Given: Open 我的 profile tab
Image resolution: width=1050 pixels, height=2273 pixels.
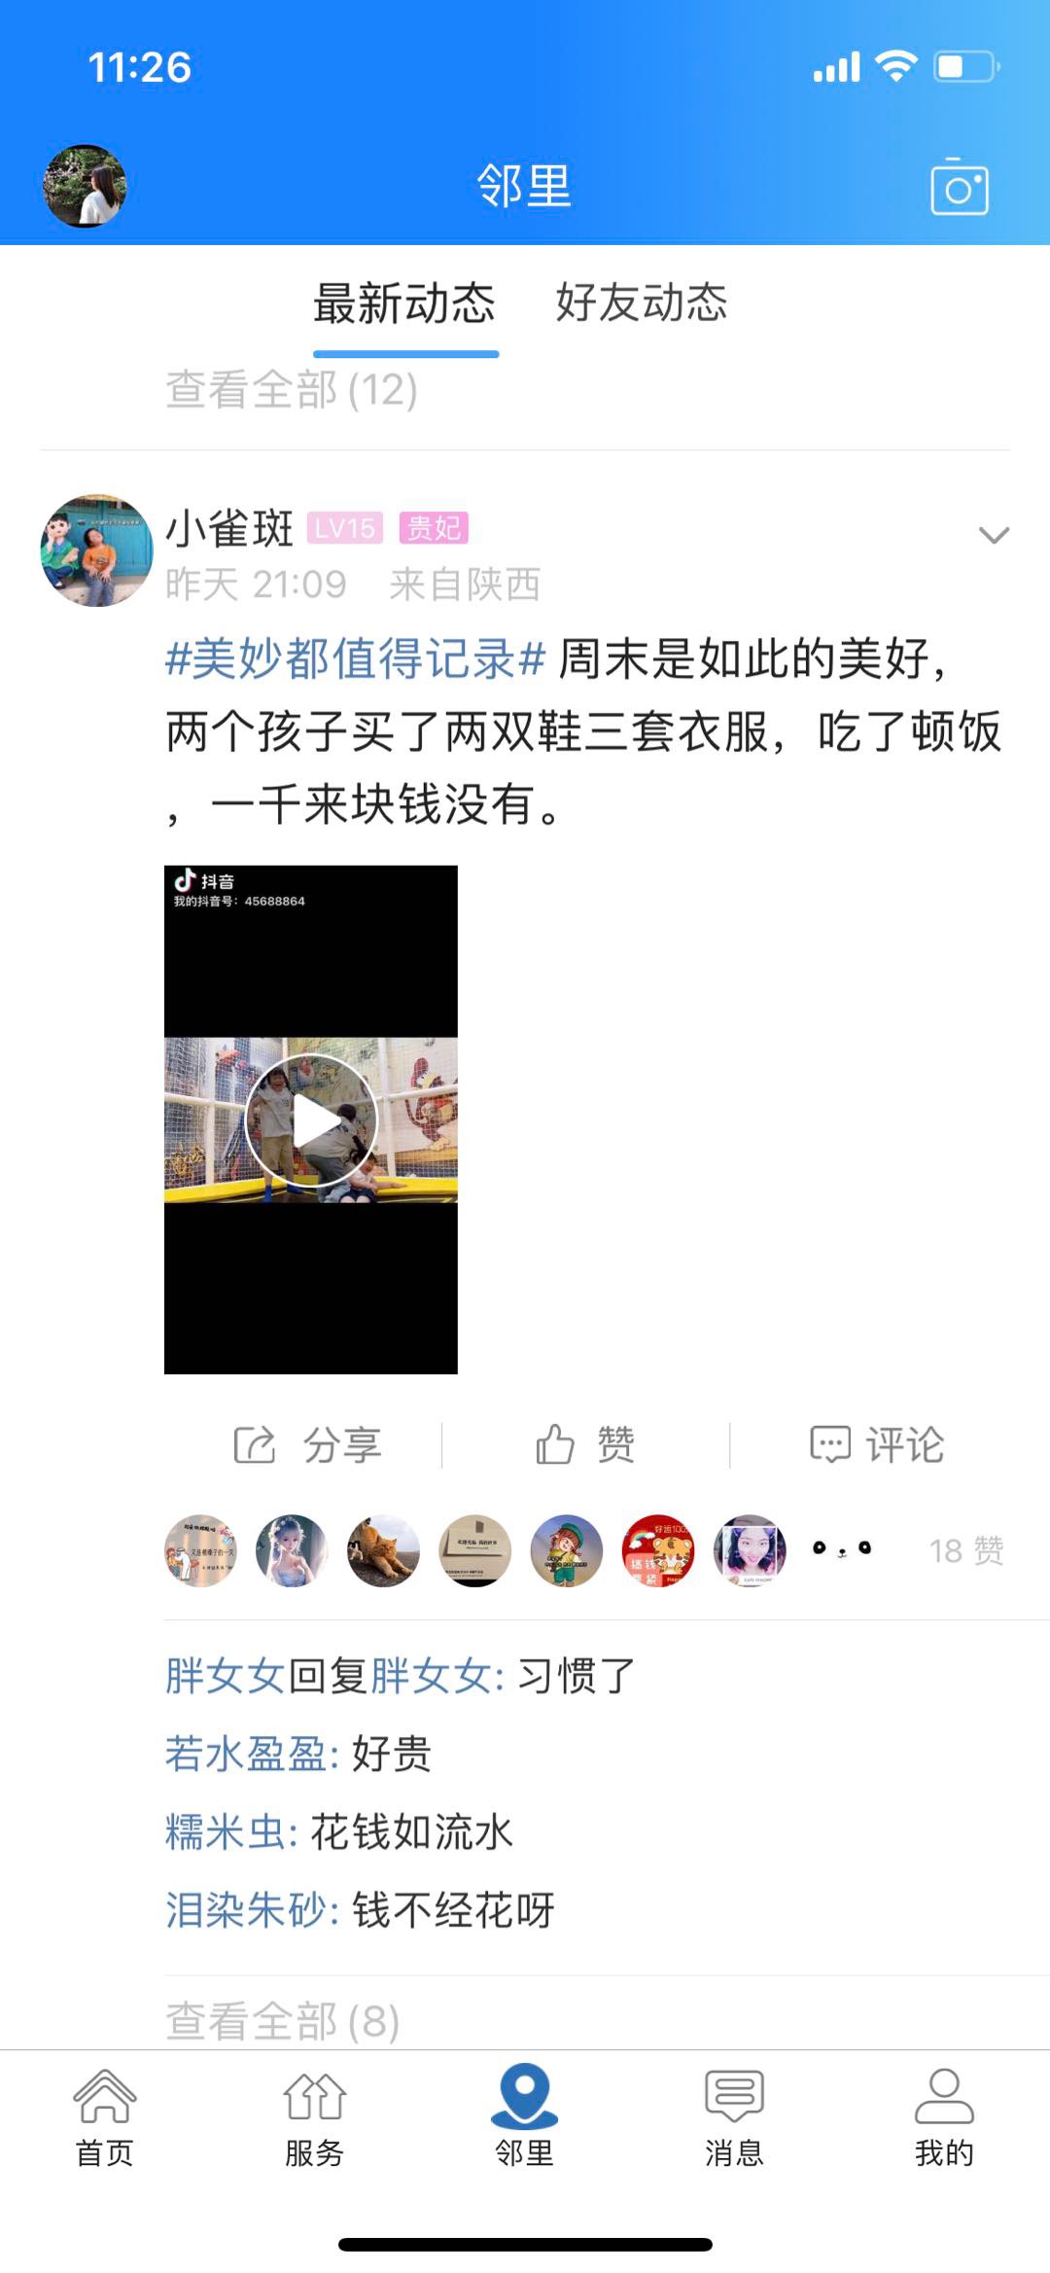Looking at the screenshot, I should click(944, 2117).
